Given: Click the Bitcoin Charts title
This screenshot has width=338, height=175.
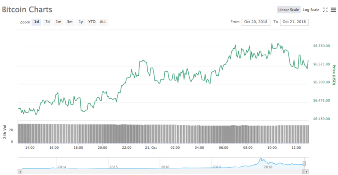Looking at the screenshot, I should (27, 10).
